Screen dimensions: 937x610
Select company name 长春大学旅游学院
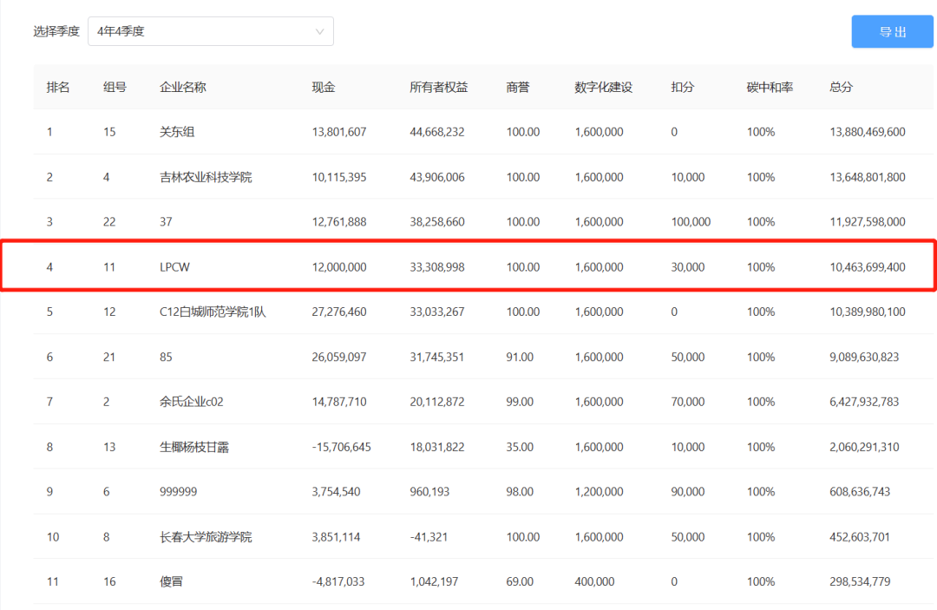tap(206, 537)
